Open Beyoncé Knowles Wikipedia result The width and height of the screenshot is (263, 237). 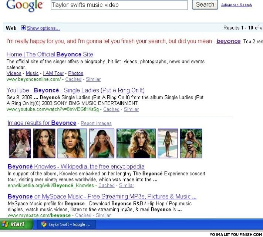(x=76, y=167)
